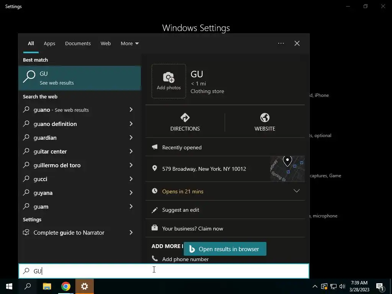Image resolution: width=392 pixels, height=294 pixels.
Task: Expand opening hours chevron
Action: (x=297, y=191)
